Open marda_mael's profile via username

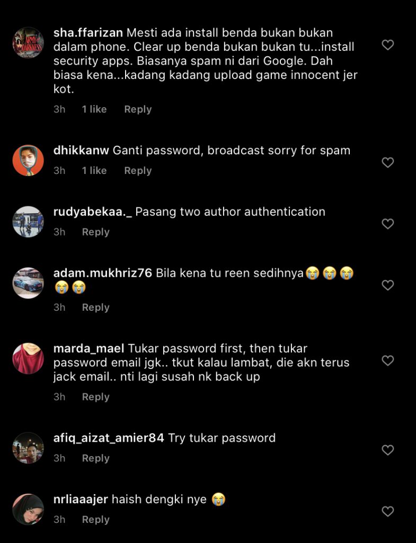click(x=88, y=348)
